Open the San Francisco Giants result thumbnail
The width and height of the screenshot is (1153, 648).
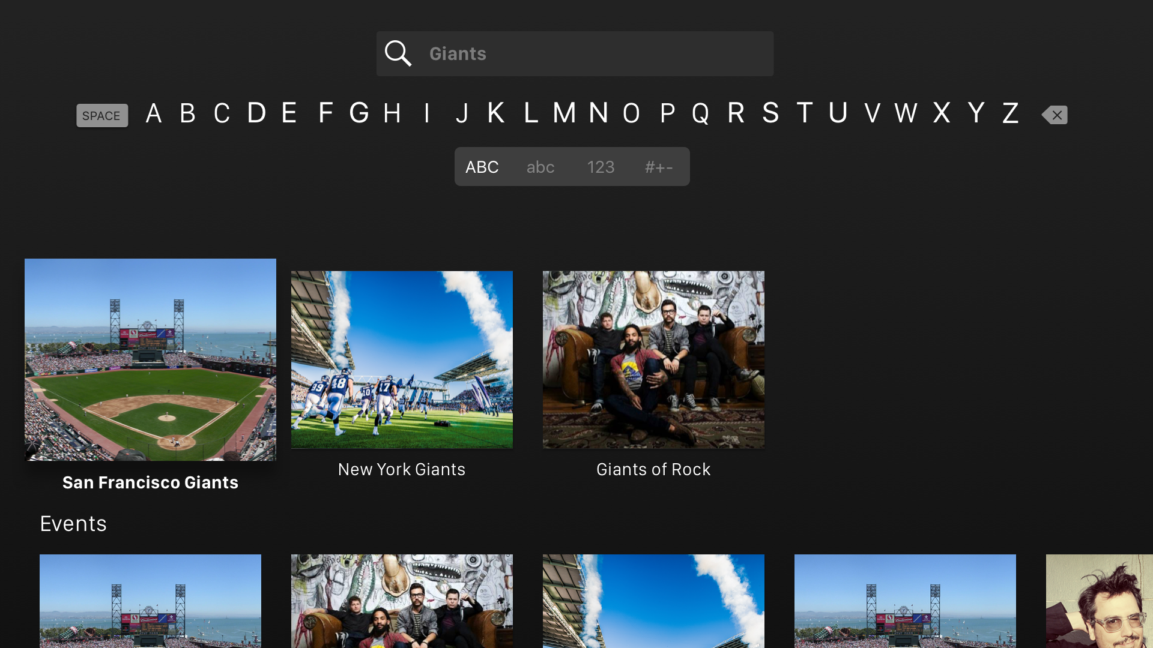pyautogui.click(x=150, y=359)
